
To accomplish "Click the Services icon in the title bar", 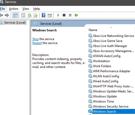I will click(x=2, y=2).
